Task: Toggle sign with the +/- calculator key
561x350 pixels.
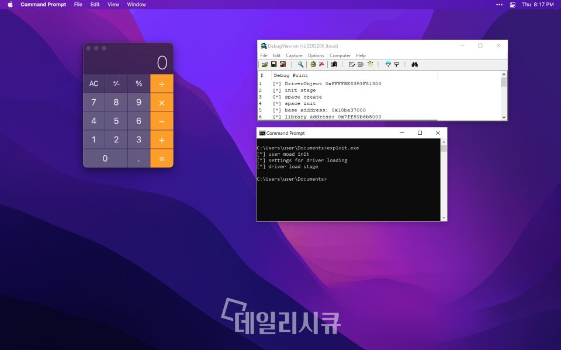Action: click(x=116, y=83)
